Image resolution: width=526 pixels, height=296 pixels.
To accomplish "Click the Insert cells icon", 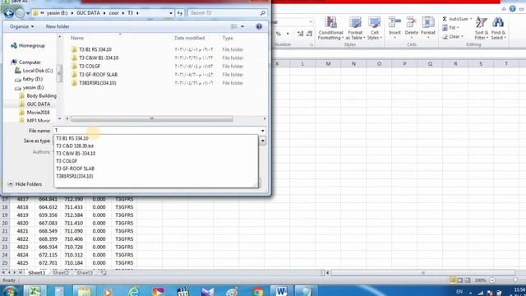I will click(x=394, y=23).
